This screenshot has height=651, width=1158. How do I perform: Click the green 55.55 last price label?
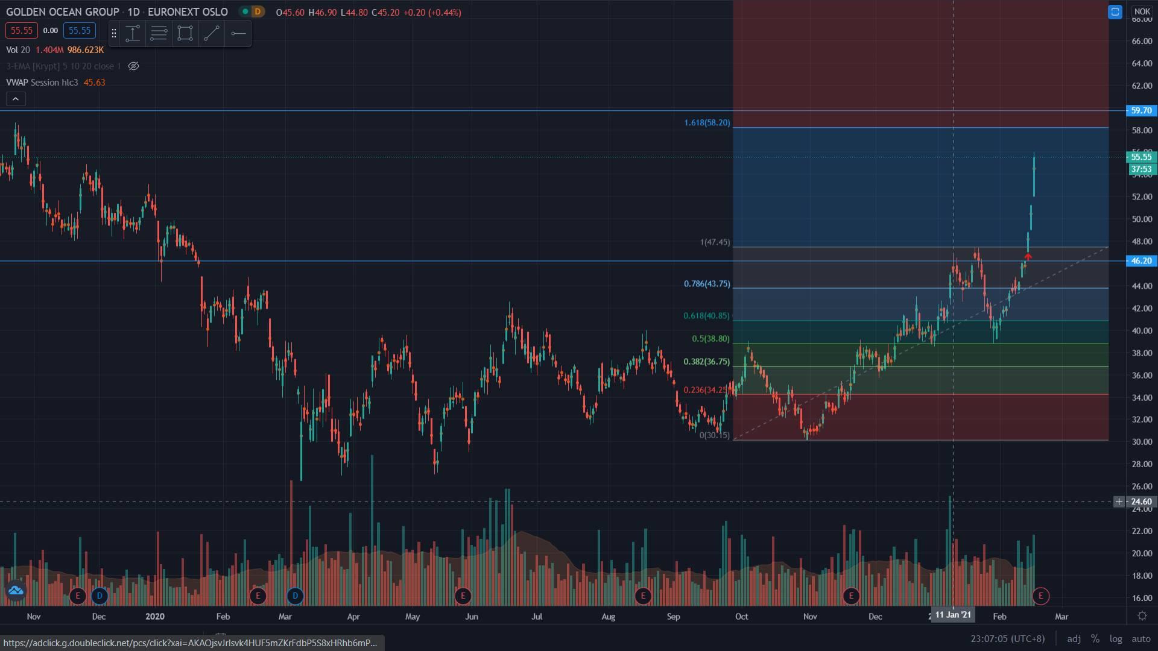pyautogui.click(x=1141, y=157)
